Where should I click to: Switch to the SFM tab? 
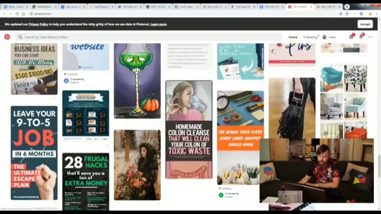point(158,7)
